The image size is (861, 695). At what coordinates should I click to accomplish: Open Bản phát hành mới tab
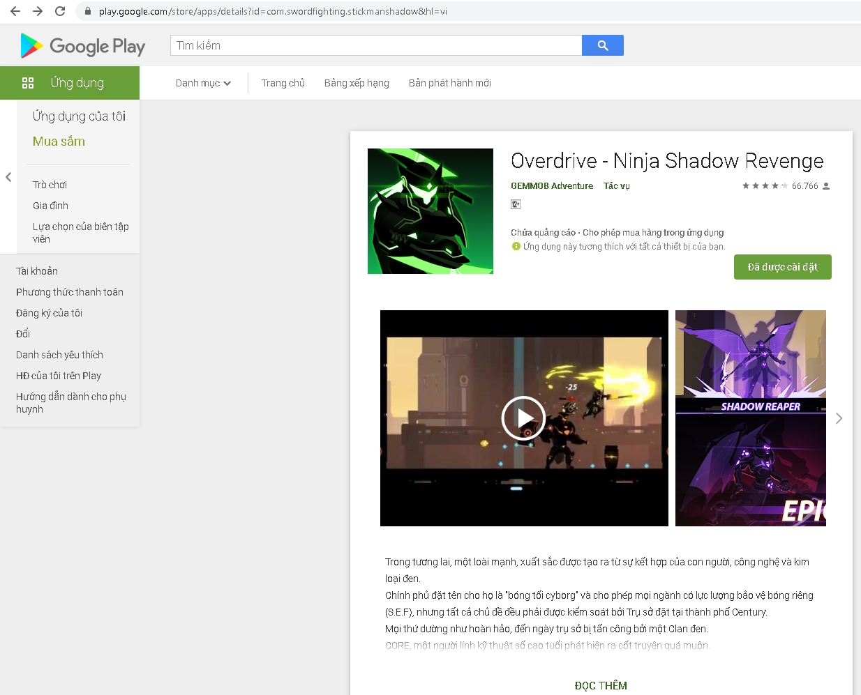(450, 83)
